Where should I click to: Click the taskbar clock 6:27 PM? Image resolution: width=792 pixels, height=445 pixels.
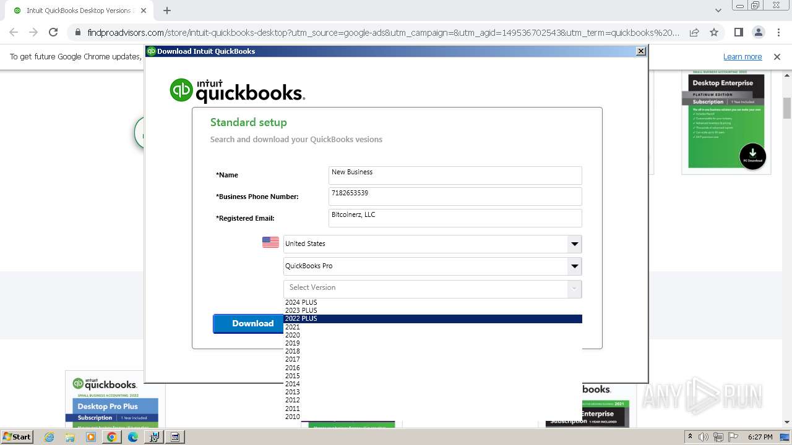click(760, 437)
